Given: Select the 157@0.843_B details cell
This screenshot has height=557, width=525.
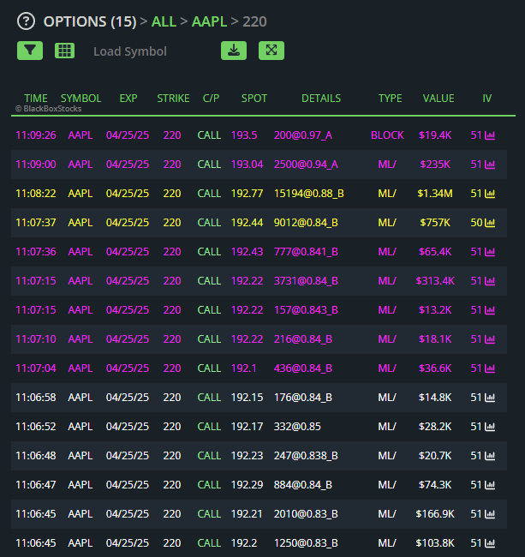Looking at the screenshot, I should click(x=306, y=310).
